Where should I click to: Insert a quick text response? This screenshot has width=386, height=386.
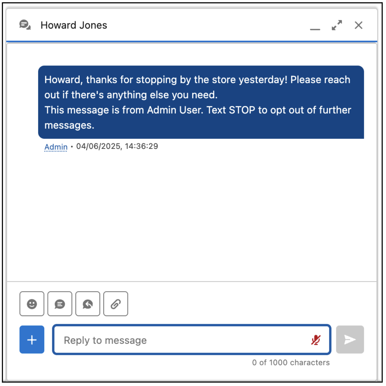pyautogui.click(x=88, y=304)
